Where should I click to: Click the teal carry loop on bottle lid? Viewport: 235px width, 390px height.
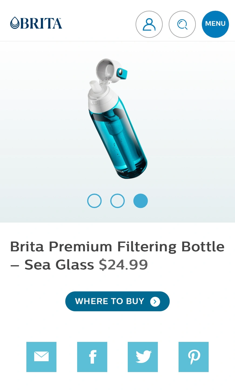click(122, 73)
